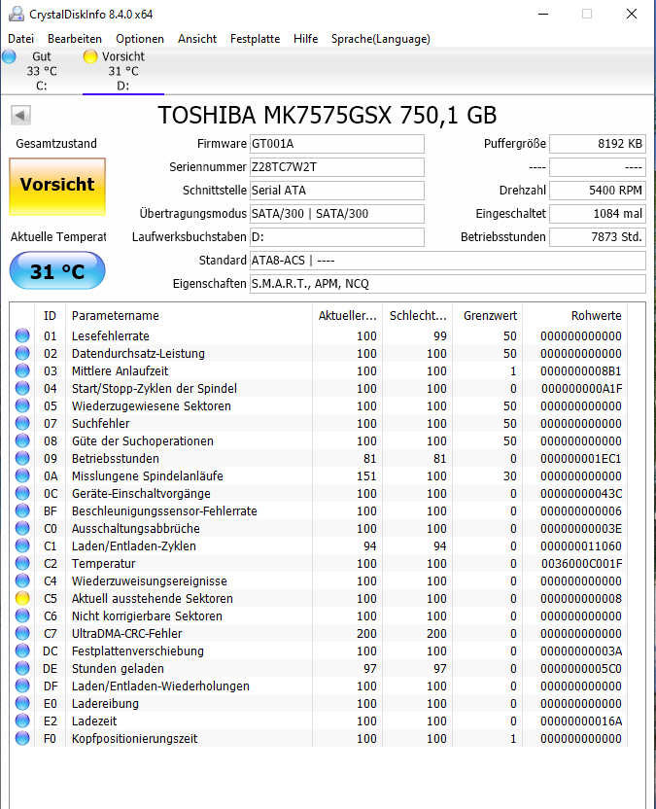Click the Eigenschaften field S.M.A.R.T., APM, NCQ
Viewport: 656px width, 809px height.
point(448,284)
